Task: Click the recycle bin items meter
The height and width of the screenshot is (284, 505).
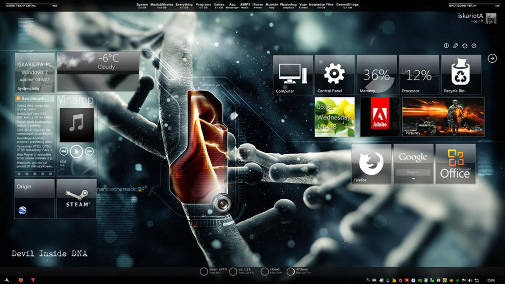Action: [291, 272]
